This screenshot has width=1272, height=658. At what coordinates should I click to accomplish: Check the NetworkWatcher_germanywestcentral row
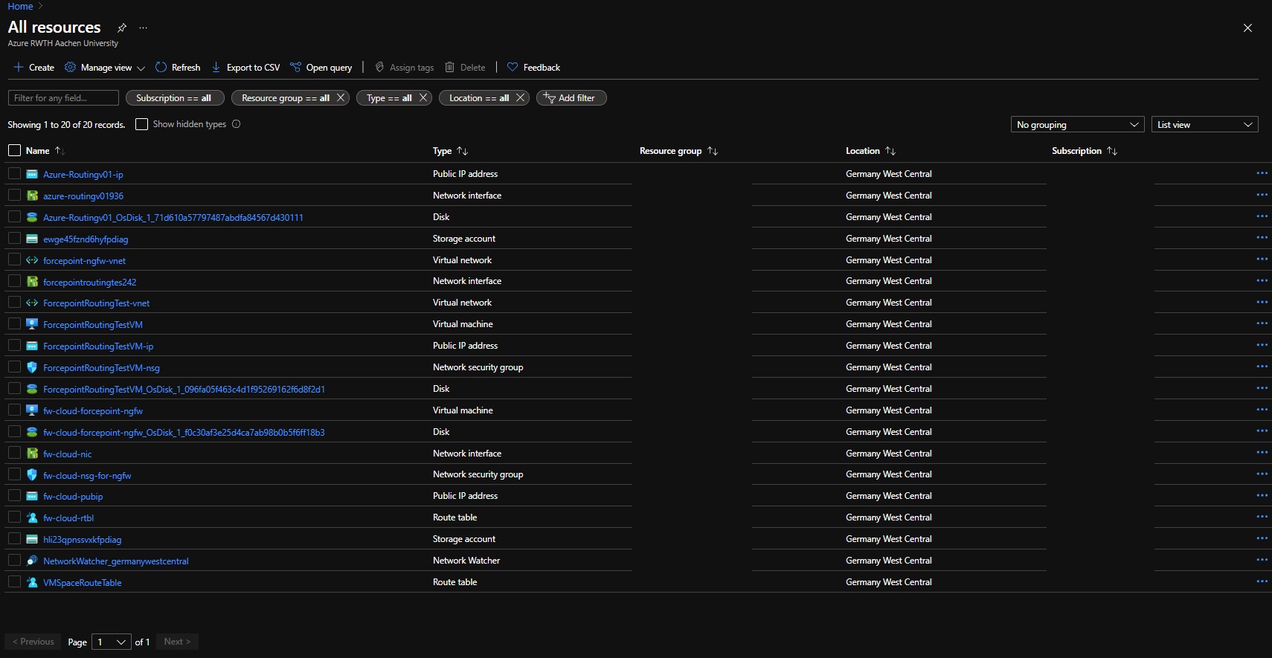point(14,561)
